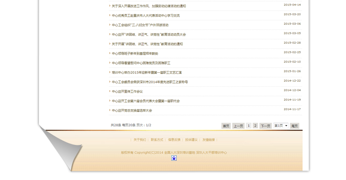Open article 培训中心举办2015年迎新年暨第一届职工文艺汇演
346x180 pixels.
pos(147,73)
